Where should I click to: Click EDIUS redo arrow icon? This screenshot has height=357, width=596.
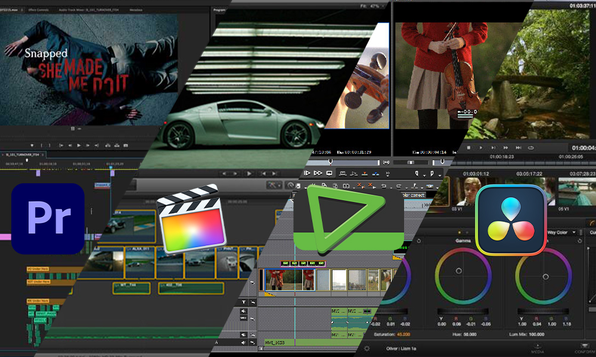tap(399, 186)
